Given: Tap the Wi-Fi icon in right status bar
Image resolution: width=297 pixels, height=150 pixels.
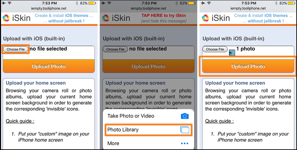Looking at the screenshot, I should point(209,3).
